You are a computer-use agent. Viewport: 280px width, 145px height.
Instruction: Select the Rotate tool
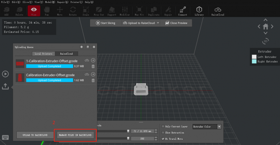73,11
